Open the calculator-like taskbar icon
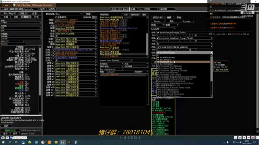The height and width of the screenshot is (145, 259). [76, 142]
